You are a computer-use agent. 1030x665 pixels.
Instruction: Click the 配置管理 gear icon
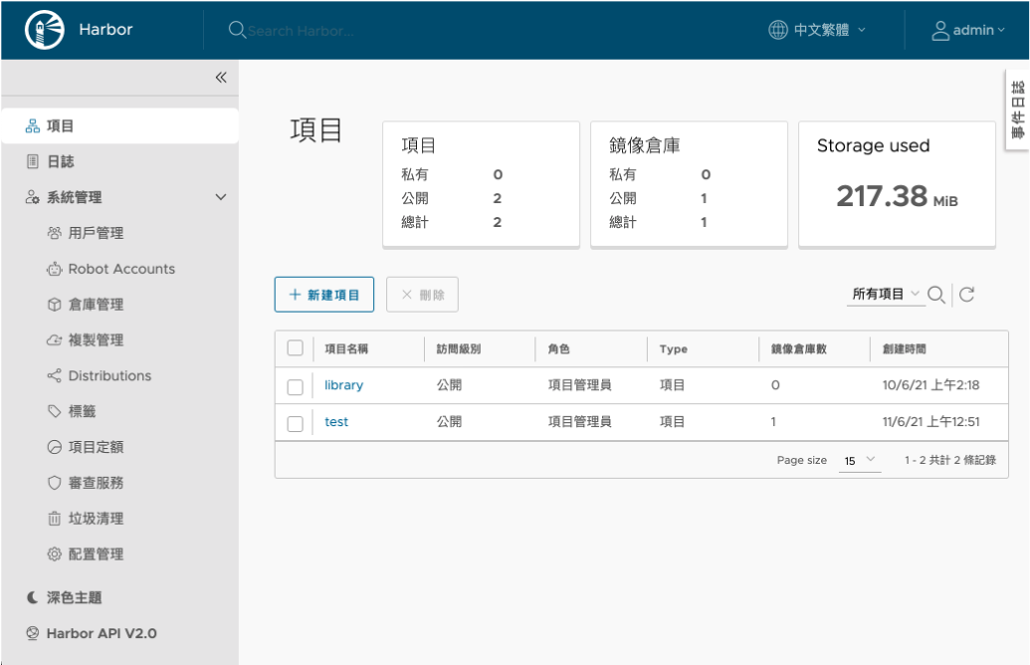coord(54,554)
